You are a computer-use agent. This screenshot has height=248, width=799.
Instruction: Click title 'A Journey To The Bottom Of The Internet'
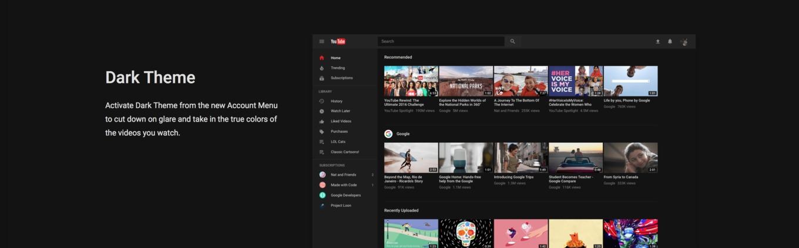point(516,102)
